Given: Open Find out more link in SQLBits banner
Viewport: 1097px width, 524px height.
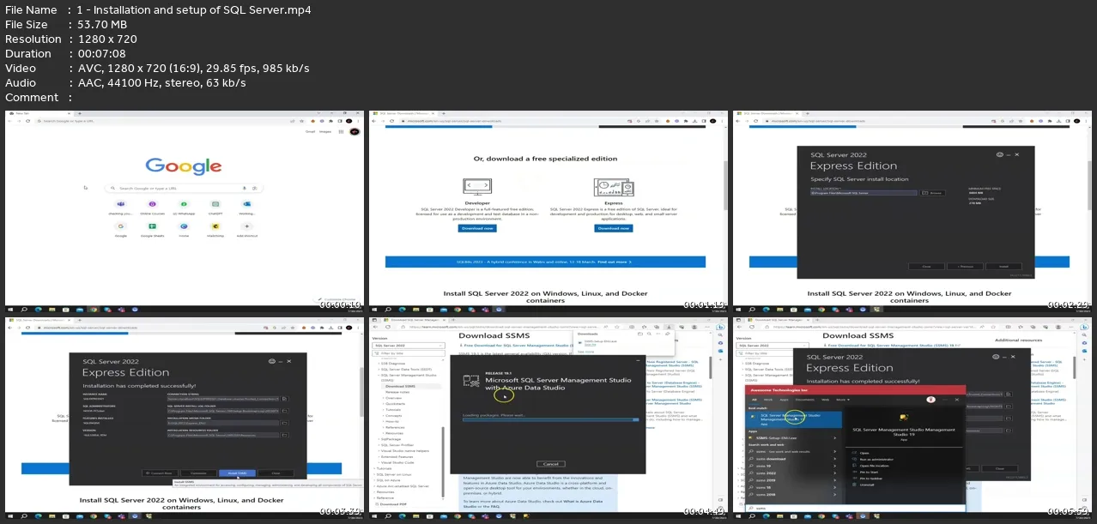Looking at the screenshot, I should click(614, 262).
